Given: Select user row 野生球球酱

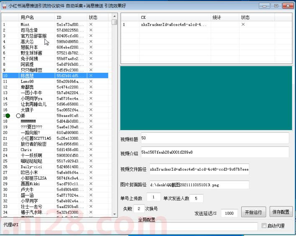Looking at the screenshot, I should coord(55,53).
